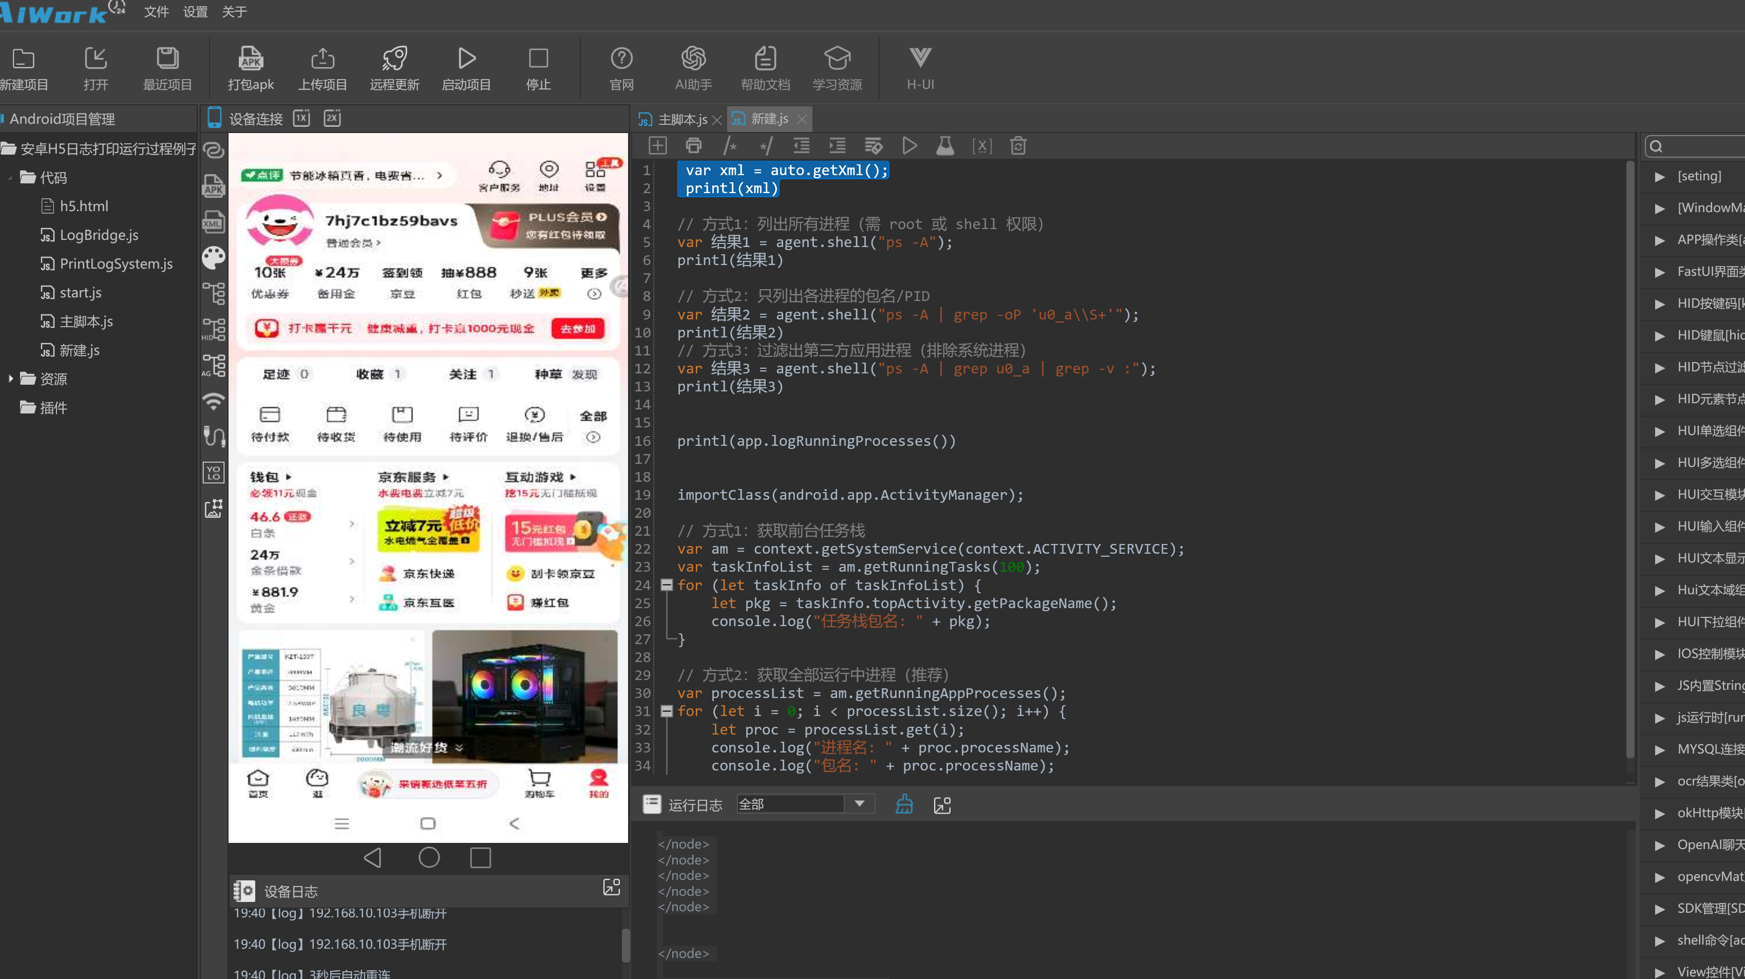Open the 文件 menu
Viewport: 1745px width, 979px height.
point(157,11)
